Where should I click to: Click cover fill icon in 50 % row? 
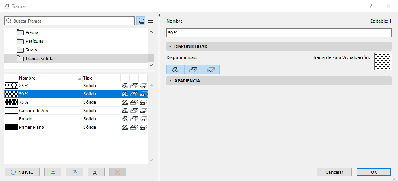[x=134, y=94]
